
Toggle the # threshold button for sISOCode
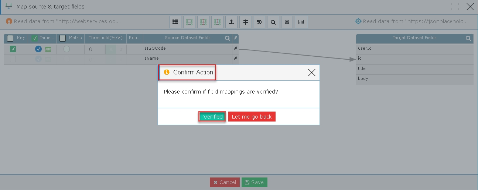click(x=121, y=49)
